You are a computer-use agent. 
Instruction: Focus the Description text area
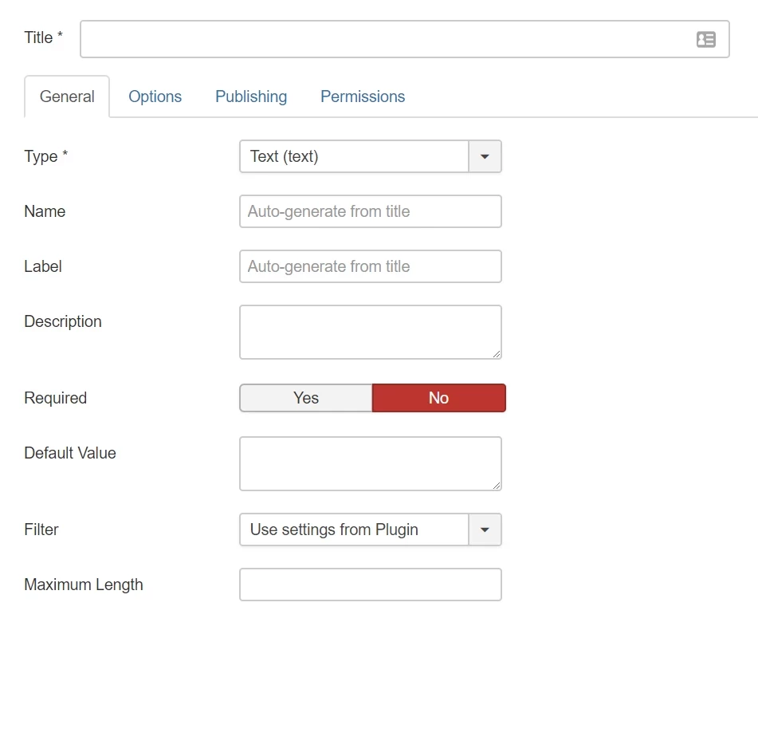(x=370, y=332)
